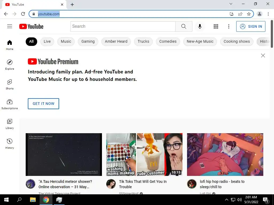This screenshot has height=205, width=274.
Task: Open 'Tik Toks That Will Get You In Trouble' title
Action: pos(143,184)
